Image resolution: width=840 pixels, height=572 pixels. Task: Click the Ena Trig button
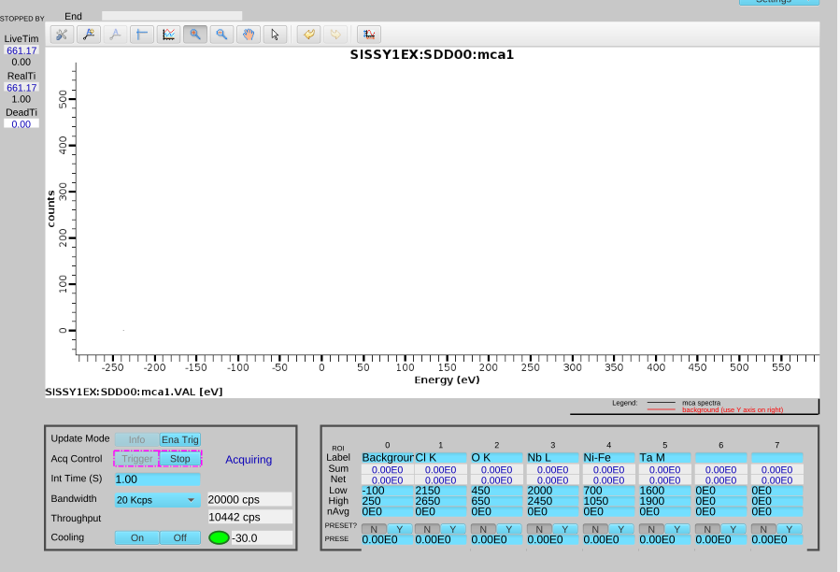[180, 439]
